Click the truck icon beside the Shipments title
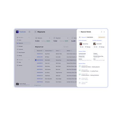Viewport: 122px width, 116px height. click(35, 32)
